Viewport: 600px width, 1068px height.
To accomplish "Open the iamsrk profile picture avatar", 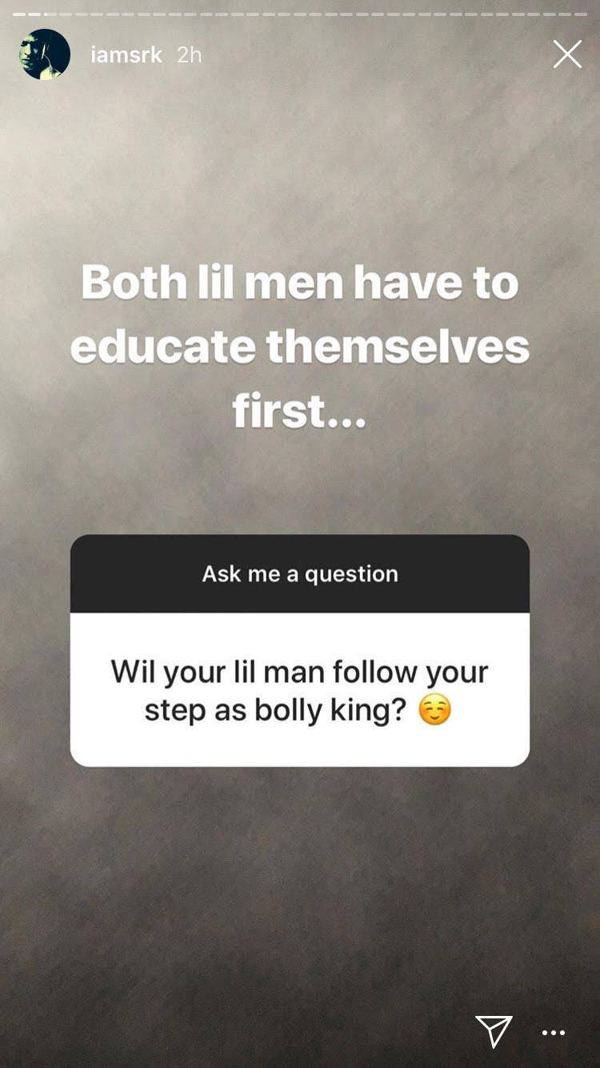I will pyautogui.click(x=45, y=54).
